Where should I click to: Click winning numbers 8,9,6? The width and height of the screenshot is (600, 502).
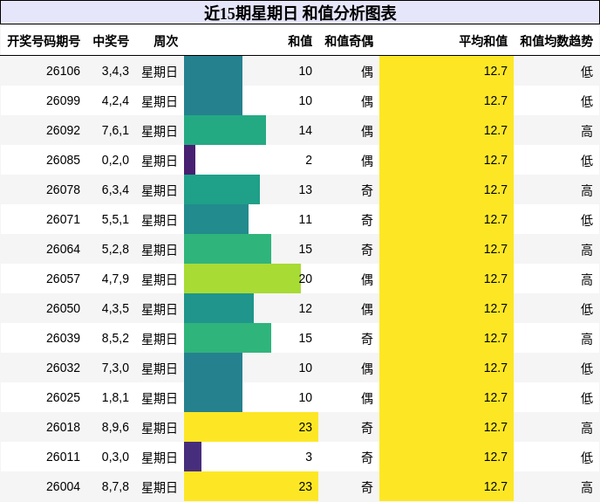115,427
